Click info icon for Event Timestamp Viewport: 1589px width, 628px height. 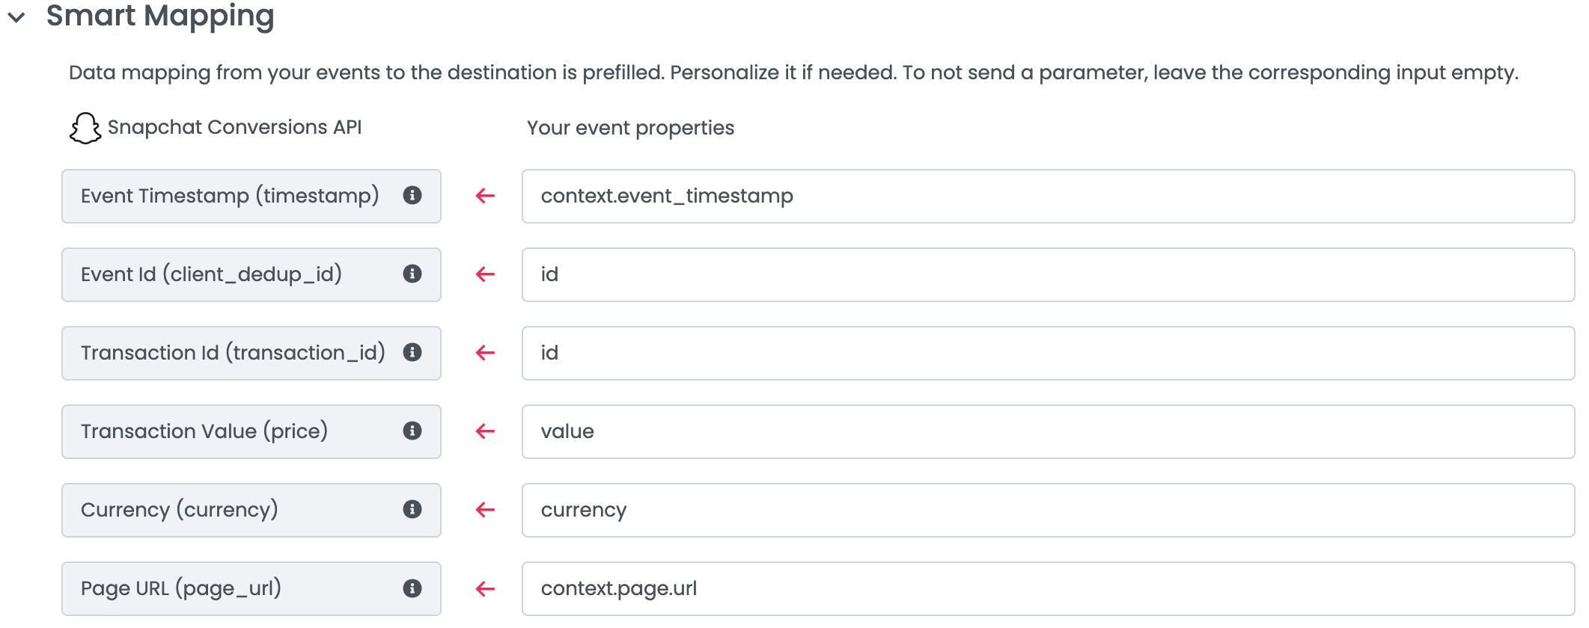(x=412, y=195)
